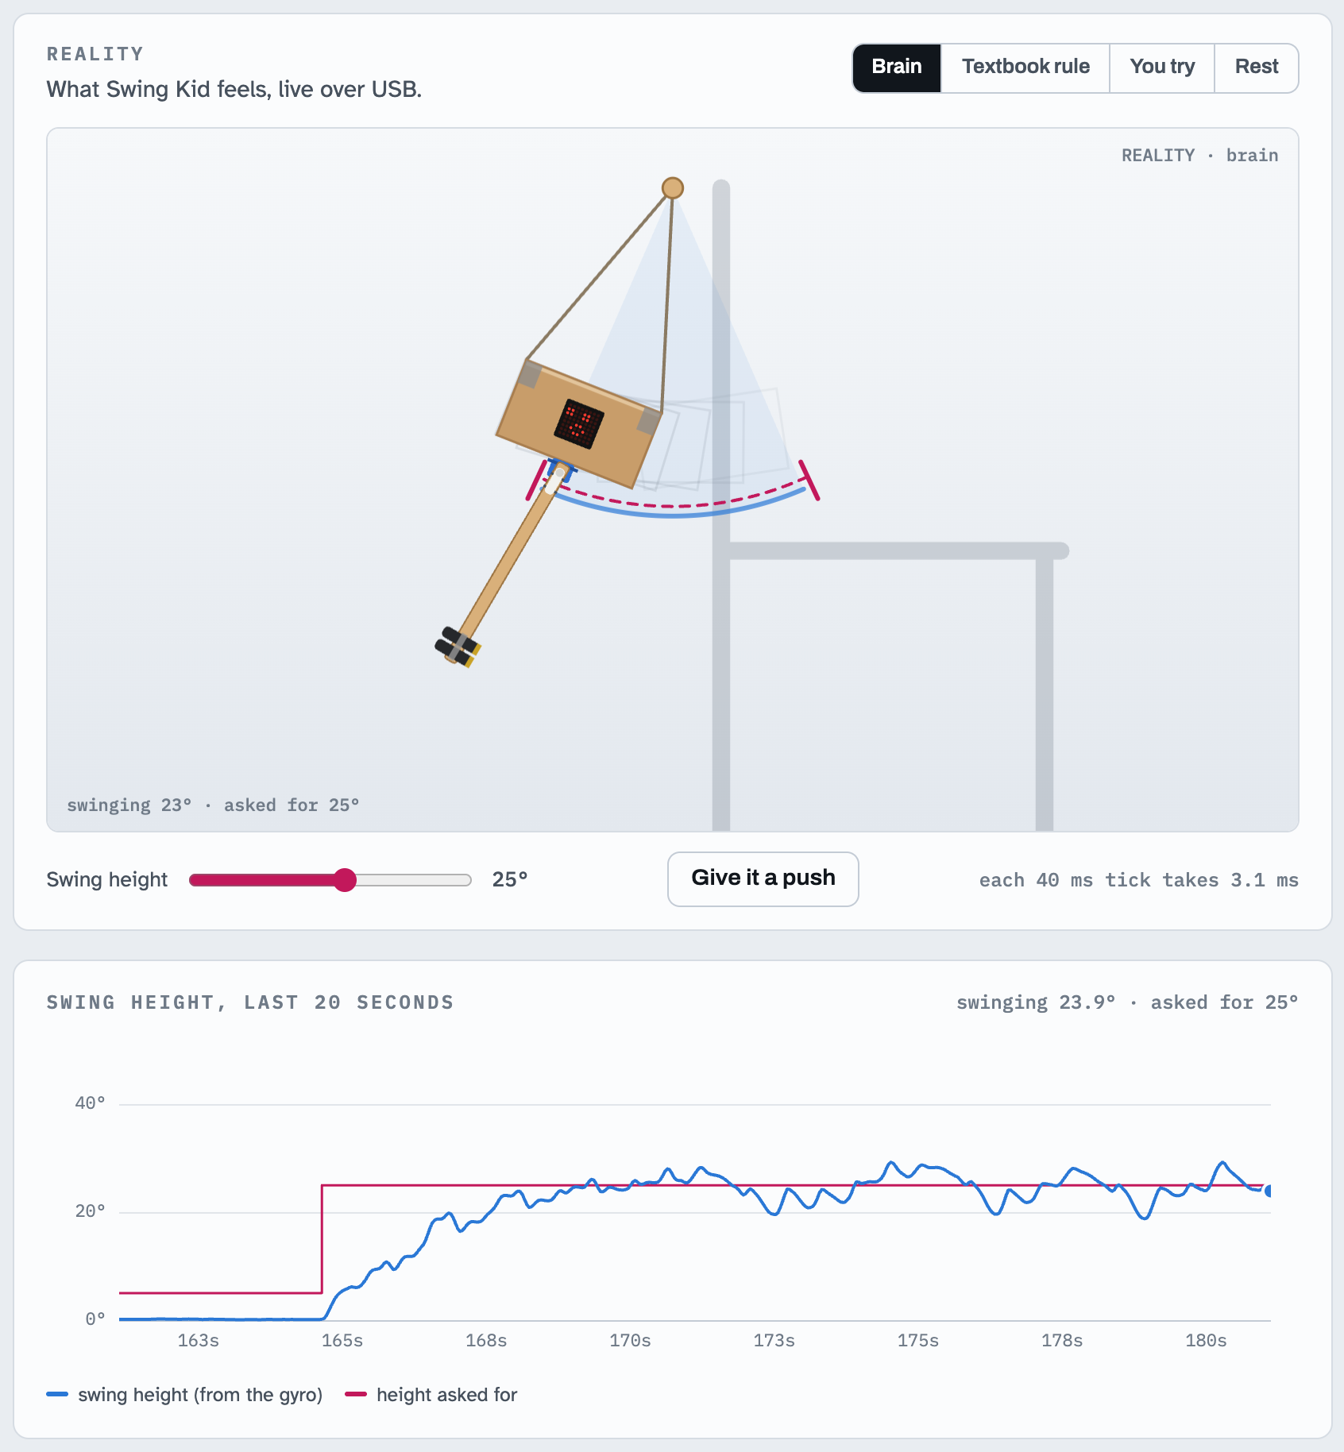
Task: Click the 'swinging 23.9° · asked for 25°' chart readout
Action: tap(1126, 1002)
